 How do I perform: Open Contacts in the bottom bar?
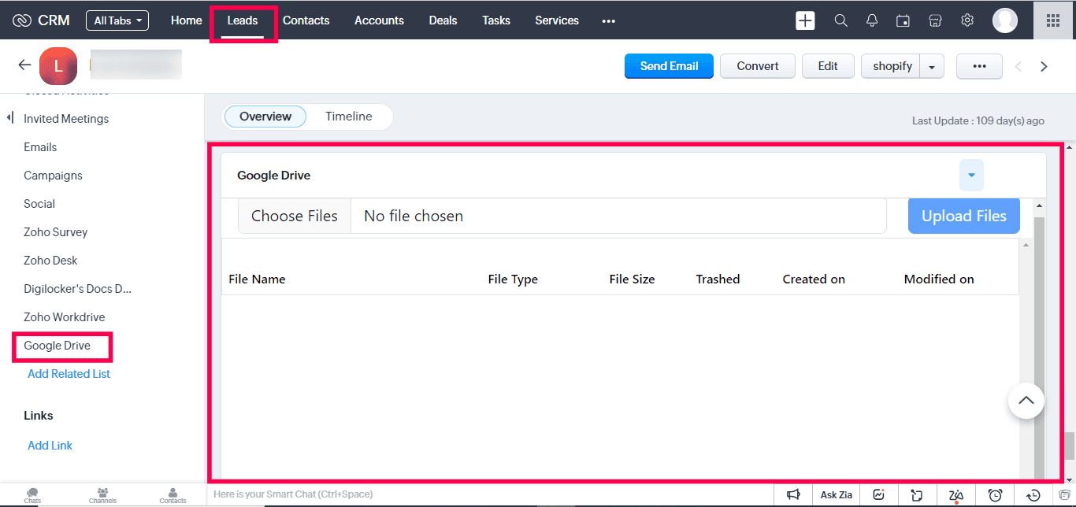coord(173,495)
